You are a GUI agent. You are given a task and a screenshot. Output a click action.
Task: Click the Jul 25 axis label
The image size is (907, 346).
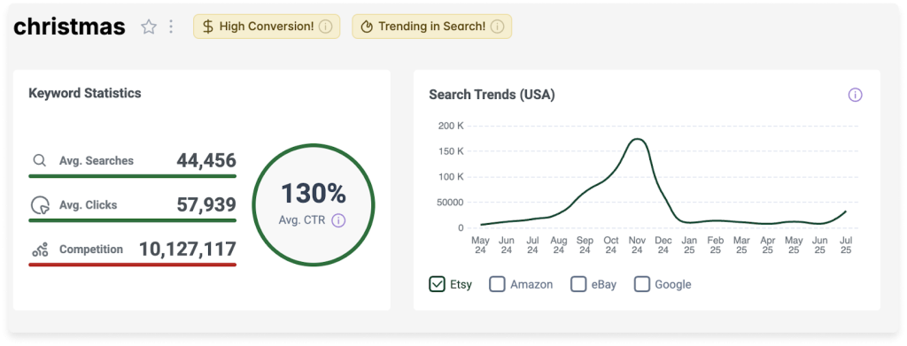846,245
